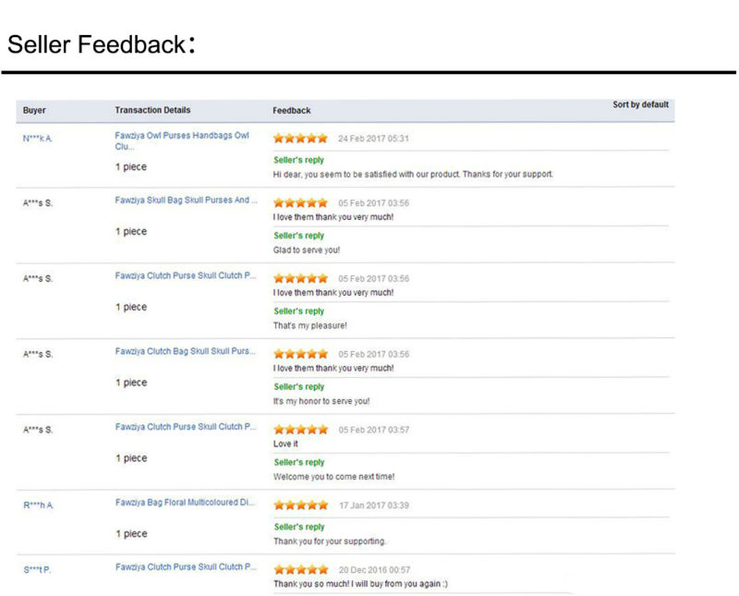
Task: Open buyer N***k A. profile
Action: click(37, 139)
